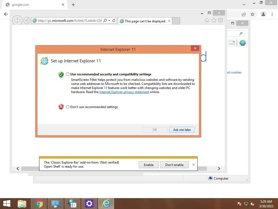The image size is (278, 209).
Task: Click the muted volume tray icon
Action: 252,204
